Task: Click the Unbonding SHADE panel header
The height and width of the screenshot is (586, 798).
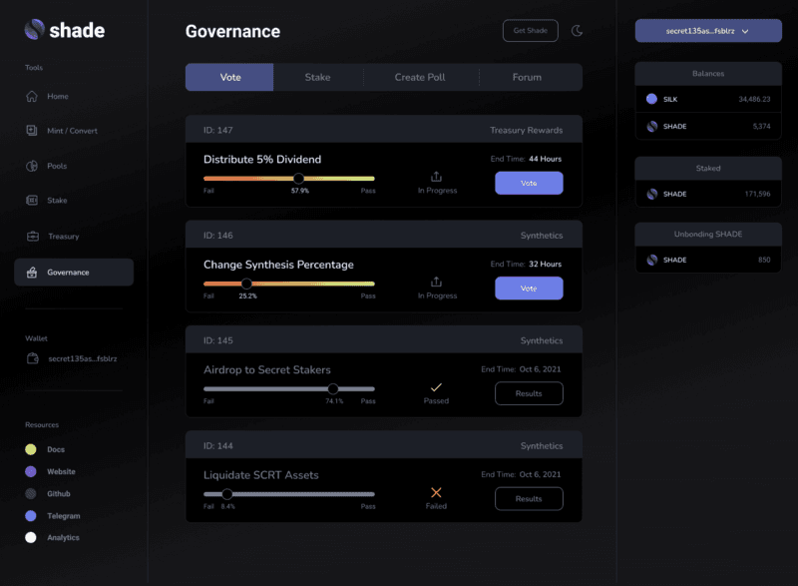Action: [x=708, y=235]
